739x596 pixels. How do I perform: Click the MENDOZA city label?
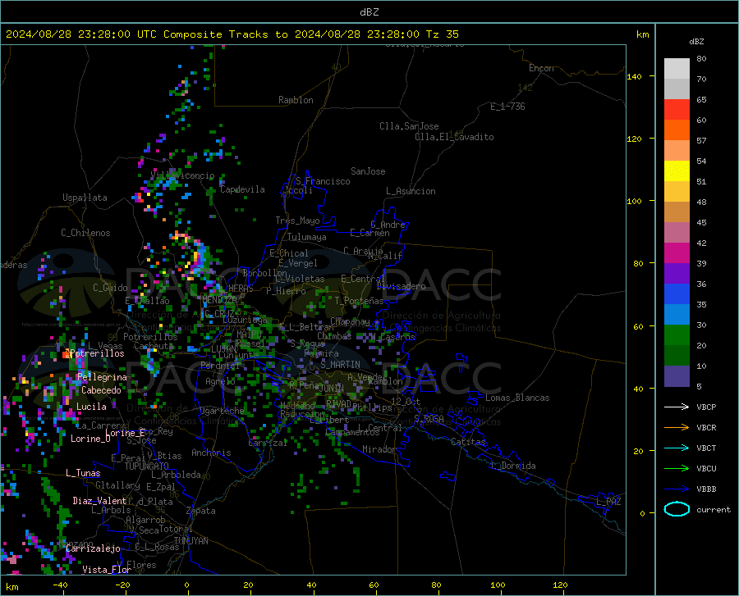click(219, 300)
